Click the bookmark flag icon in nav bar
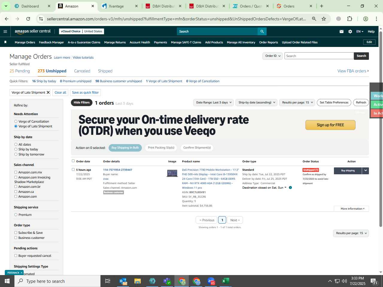Image resolution: width=383 pixels, height=287 pixels. [5, 42]
